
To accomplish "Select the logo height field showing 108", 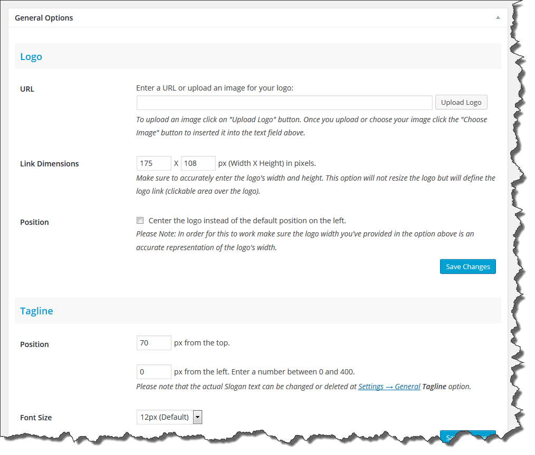I will coord(198,163).
